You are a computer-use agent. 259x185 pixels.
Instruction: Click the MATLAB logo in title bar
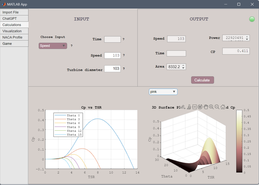click(x=4, y=4)
